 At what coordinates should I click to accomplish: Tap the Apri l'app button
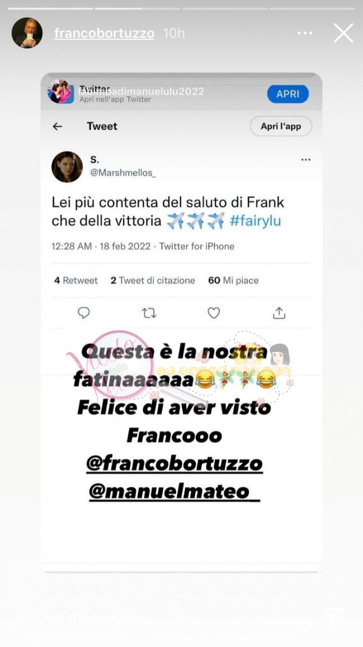(281, 126)
